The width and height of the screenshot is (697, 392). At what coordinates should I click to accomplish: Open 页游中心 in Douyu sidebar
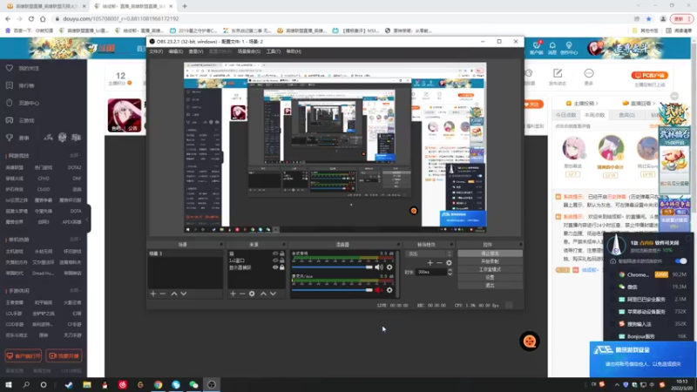click(x=29, y=103)
